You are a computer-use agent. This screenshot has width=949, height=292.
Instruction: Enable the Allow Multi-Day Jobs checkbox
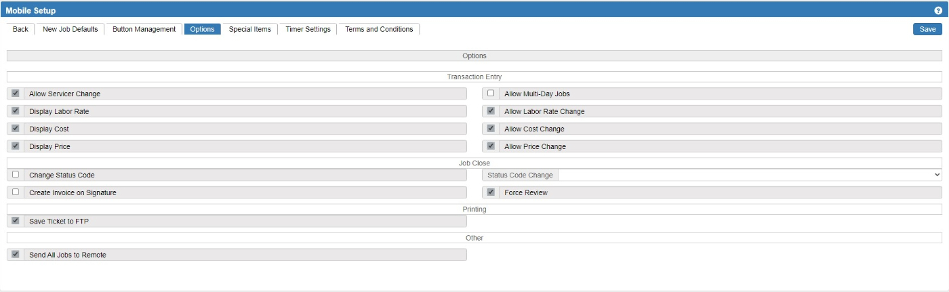(x=491, y=93)
